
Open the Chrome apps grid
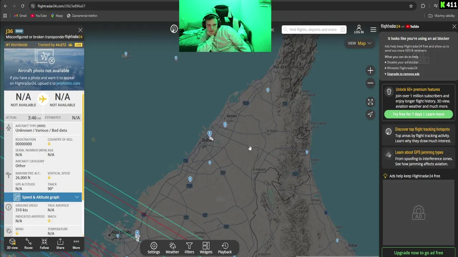point(5,16)
